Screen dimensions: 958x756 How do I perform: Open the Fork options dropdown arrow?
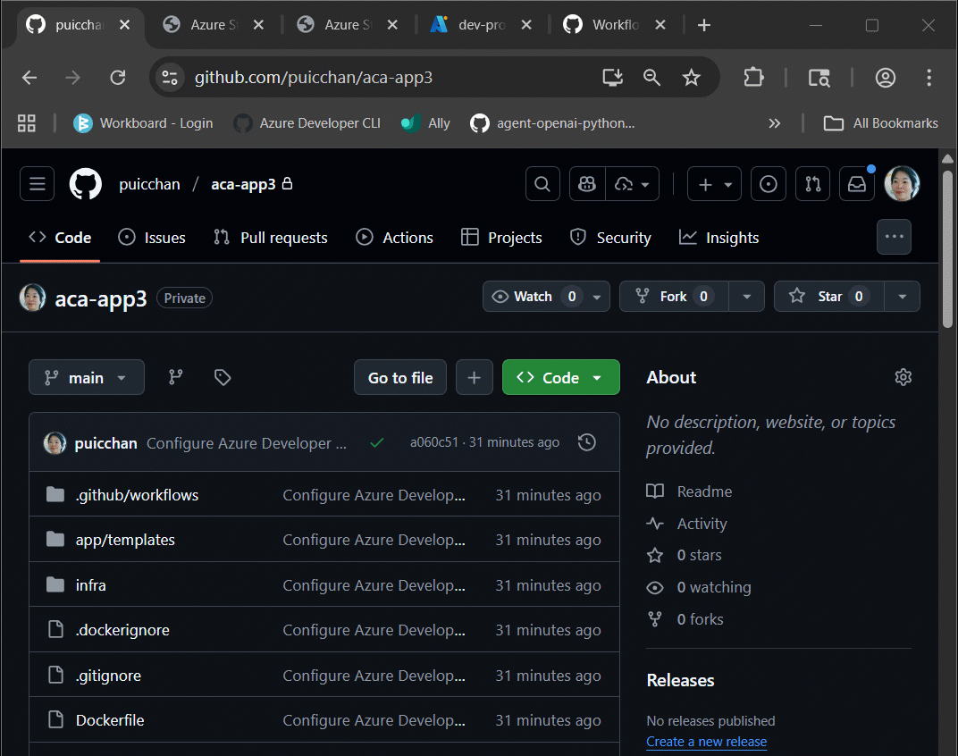(x=747, y=296)
